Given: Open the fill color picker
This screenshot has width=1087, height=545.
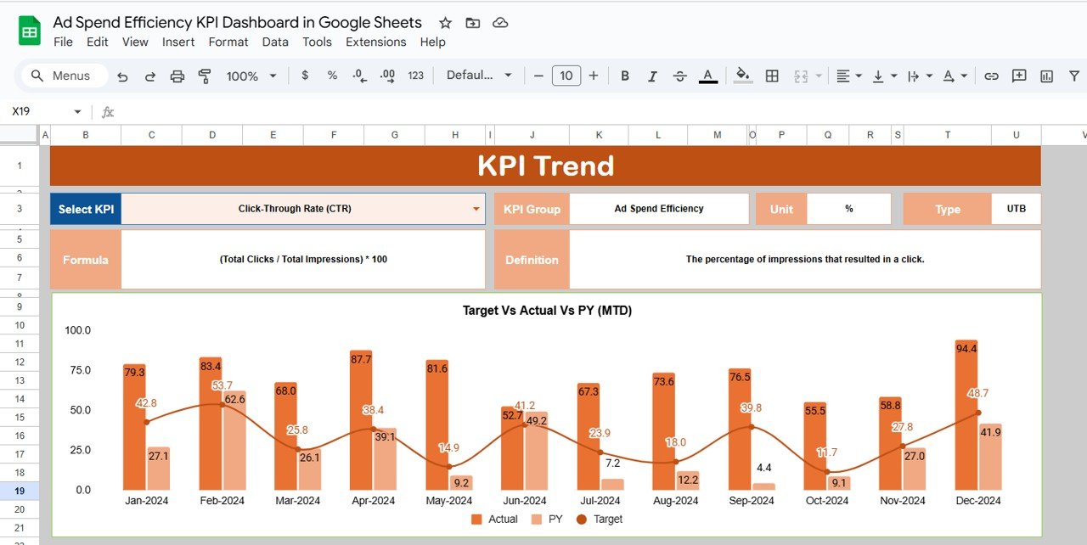Looking at the screenshot, I should pos(741,76).
